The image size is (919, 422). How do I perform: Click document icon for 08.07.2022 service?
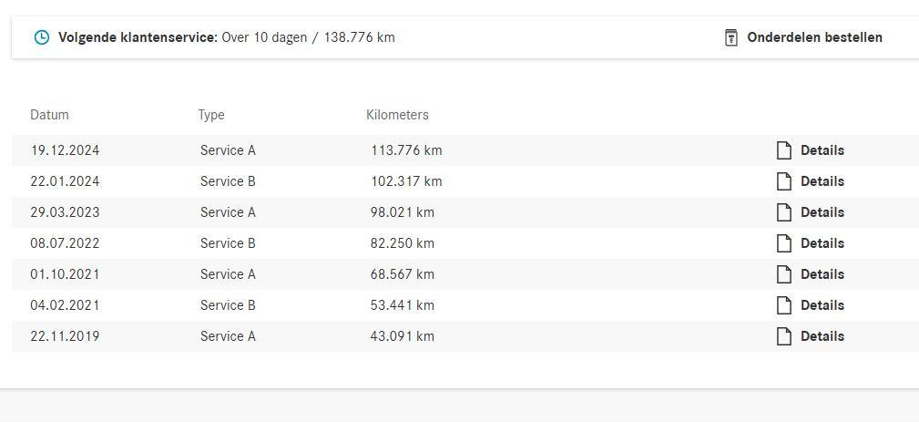(783, 243)
